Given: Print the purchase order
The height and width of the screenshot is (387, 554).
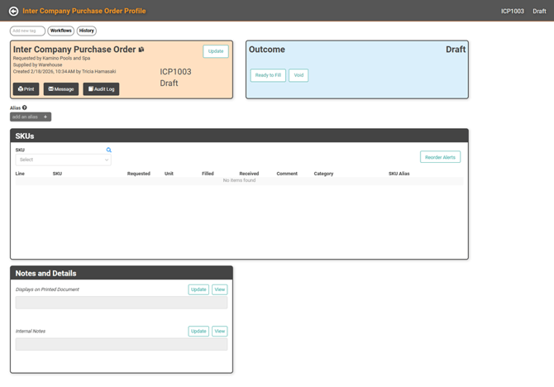Looking at the screenshot, I should point(26,88).
